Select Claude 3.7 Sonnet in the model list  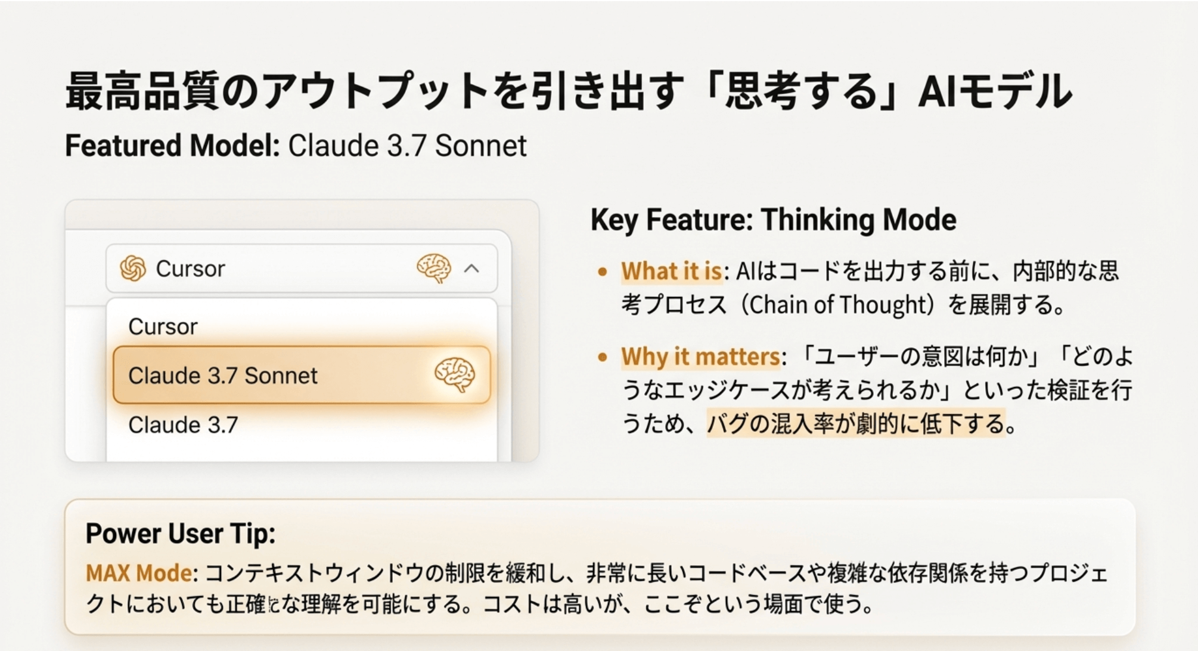(x=223, y=376)
